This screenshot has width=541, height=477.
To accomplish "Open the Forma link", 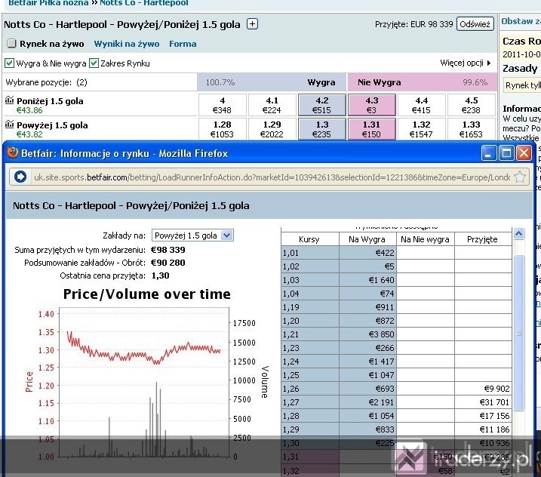I will tap(183, 44).
